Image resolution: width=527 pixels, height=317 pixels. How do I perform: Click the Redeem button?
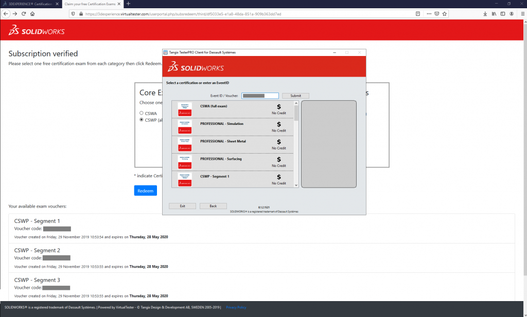146,190
